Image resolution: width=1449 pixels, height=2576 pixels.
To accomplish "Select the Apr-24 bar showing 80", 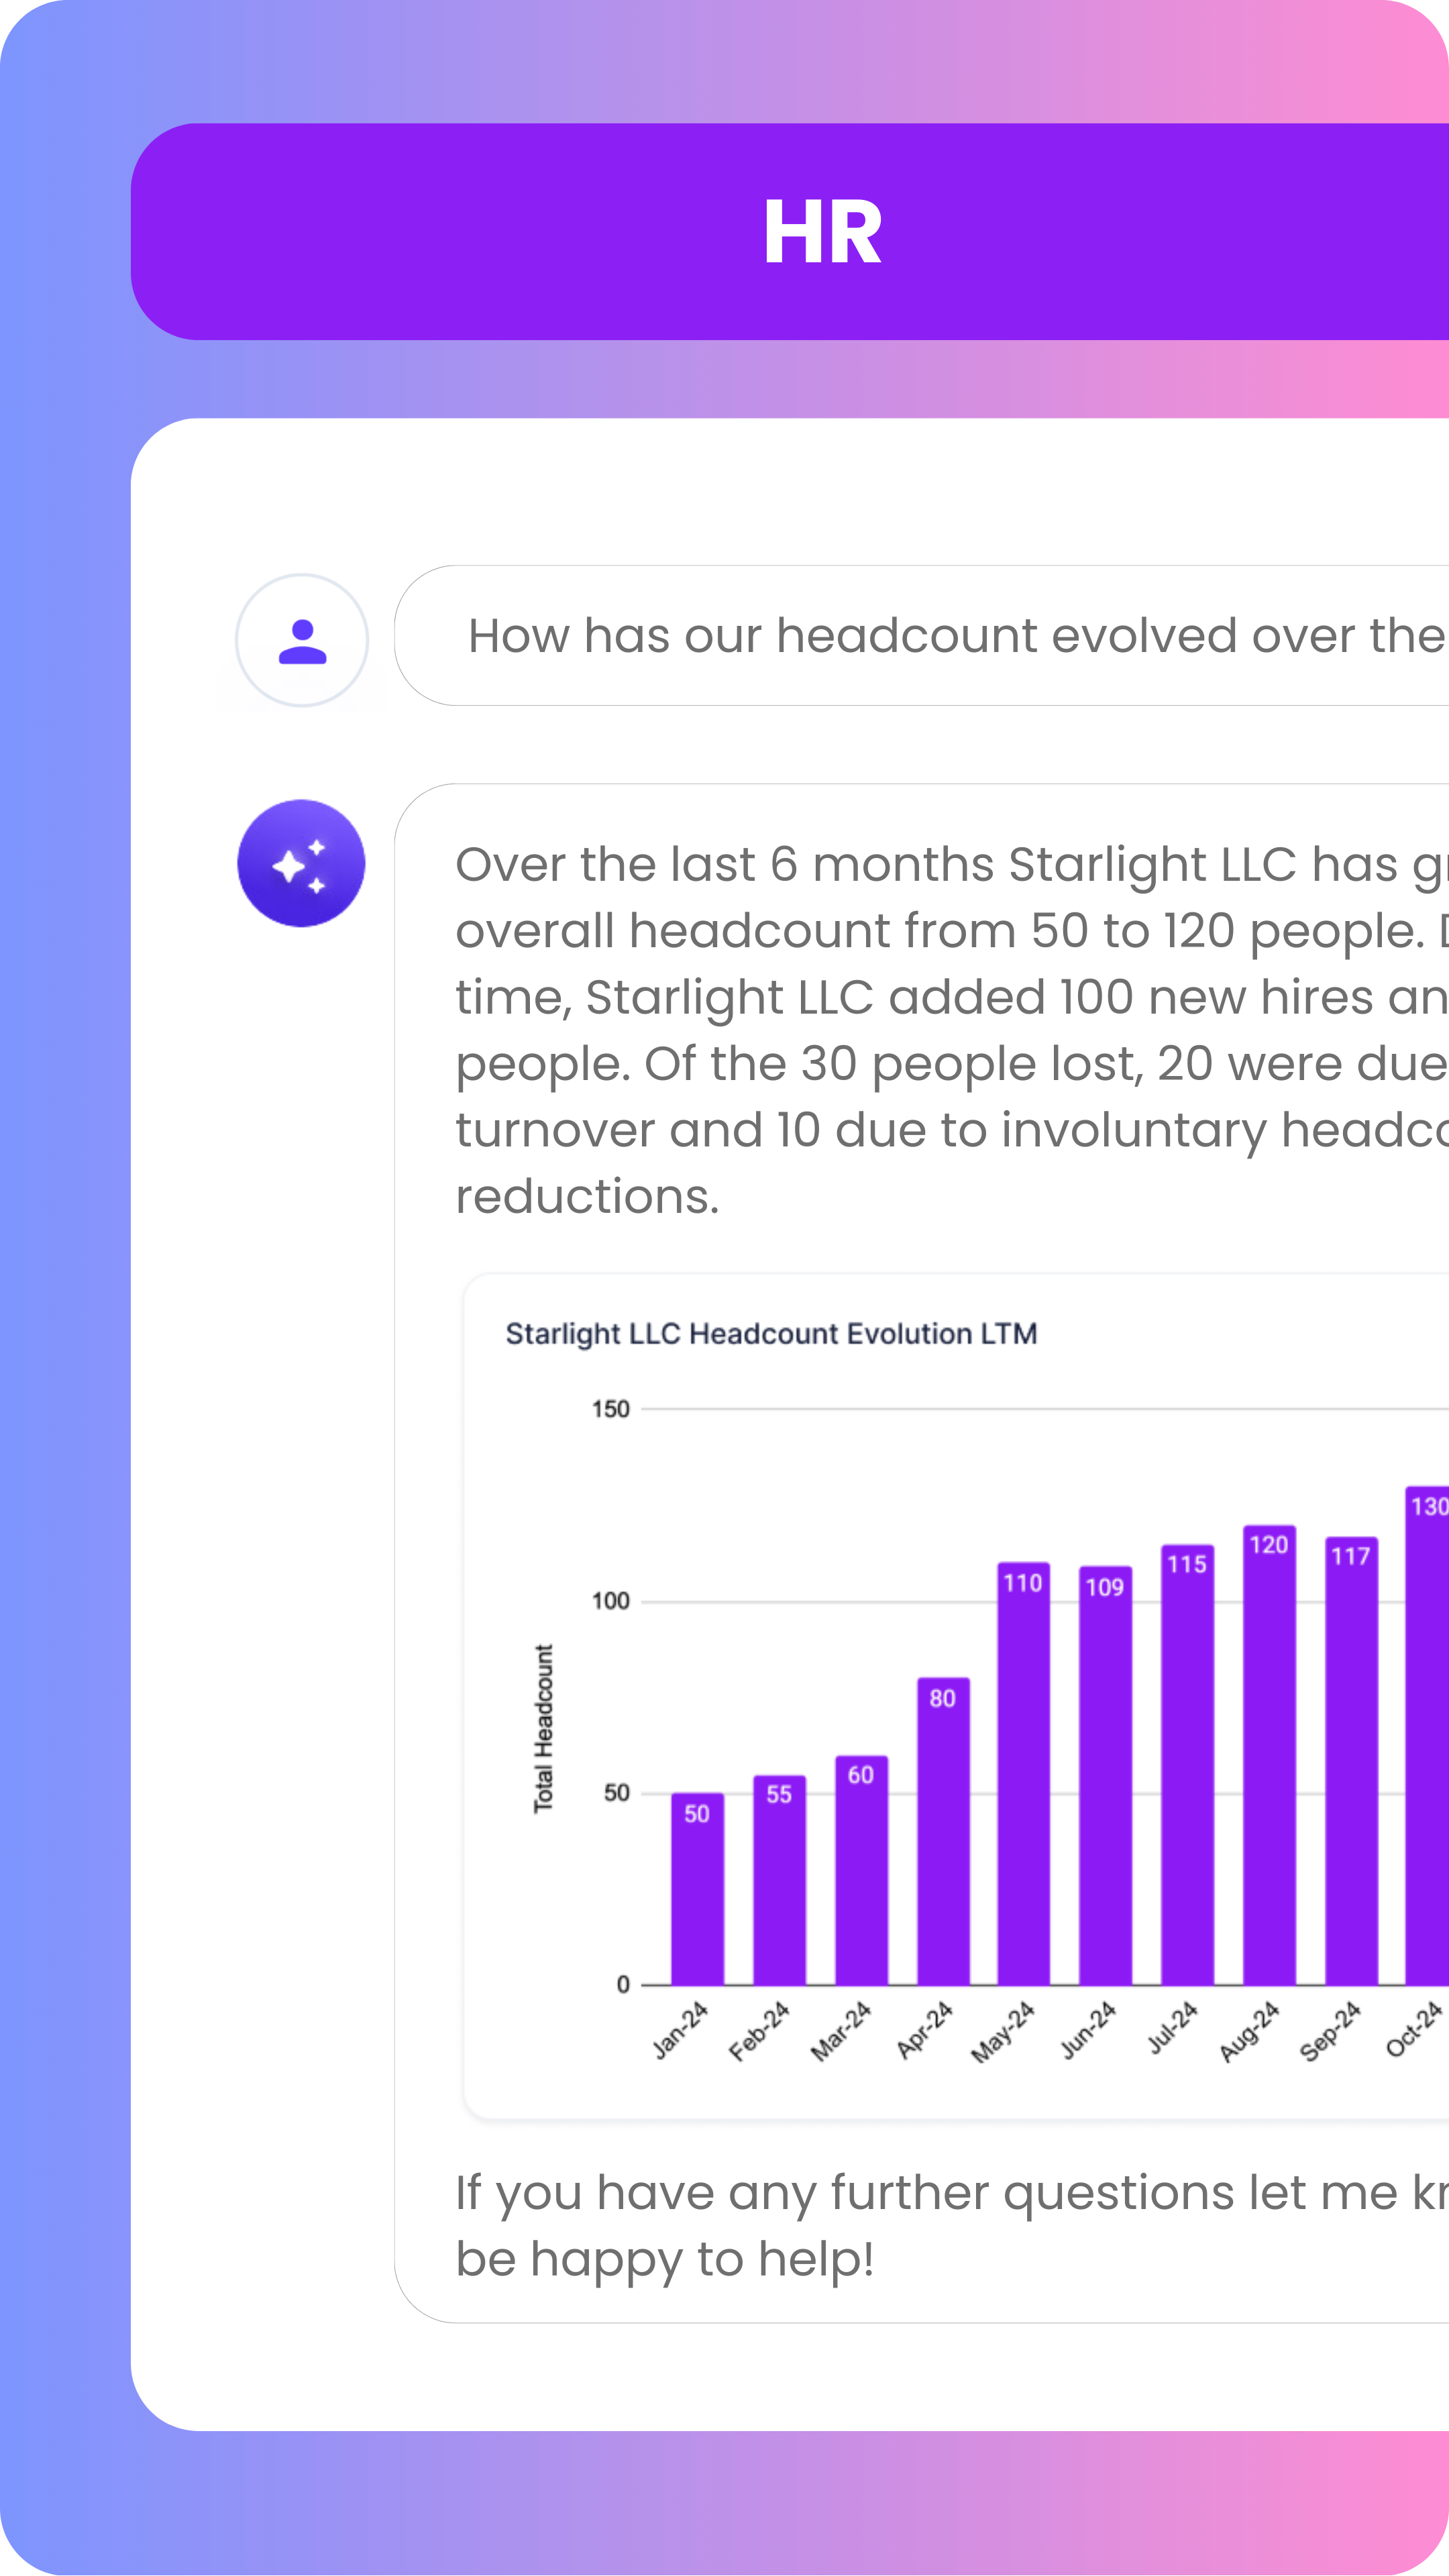I will 943,1830.
